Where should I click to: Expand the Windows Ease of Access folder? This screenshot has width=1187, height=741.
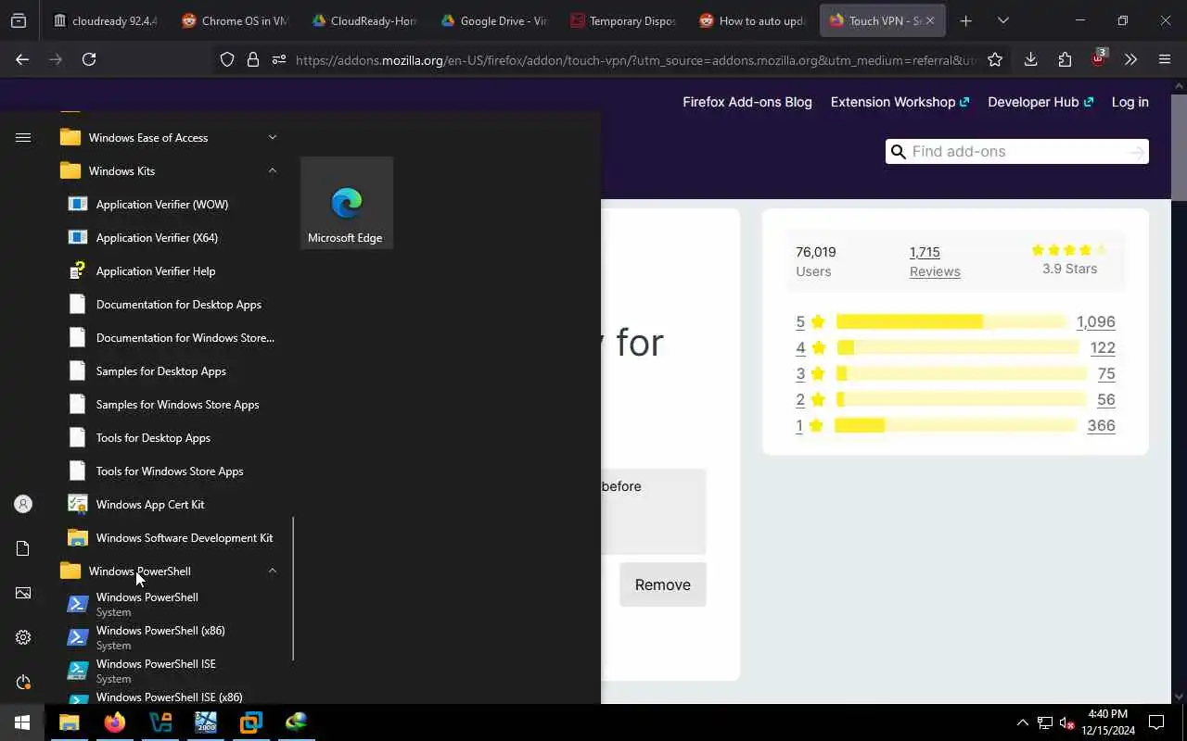(x=167, y=137)
